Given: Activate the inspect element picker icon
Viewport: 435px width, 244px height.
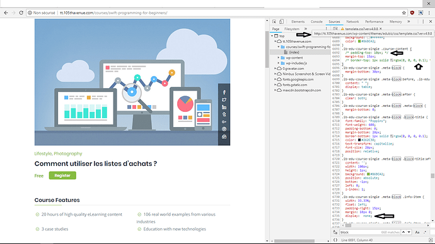Looking at the screenshot, I should 274,21.
